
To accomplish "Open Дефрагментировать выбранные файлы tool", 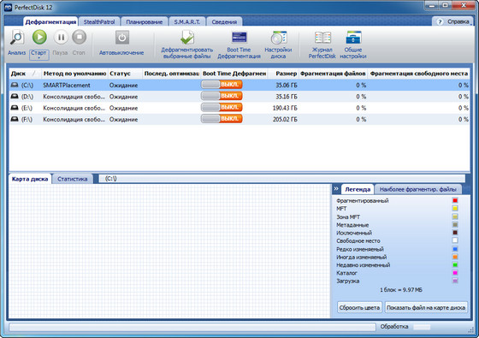I will point(187,38).
